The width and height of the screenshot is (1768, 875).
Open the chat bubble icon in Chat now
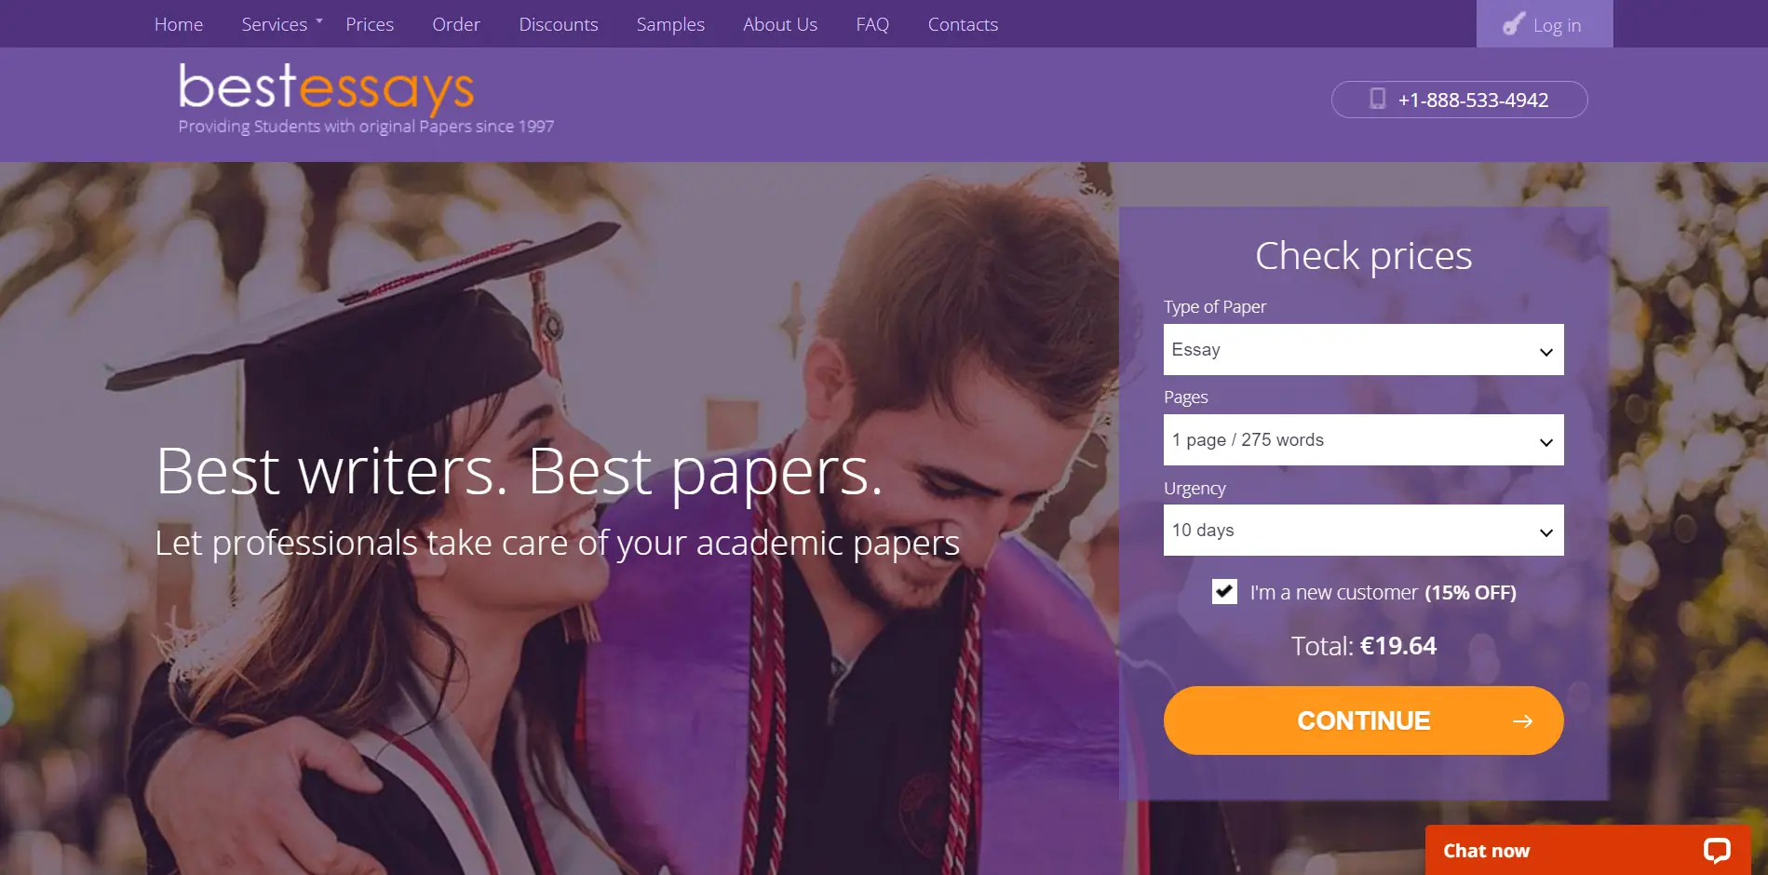tap(1716, 850)
